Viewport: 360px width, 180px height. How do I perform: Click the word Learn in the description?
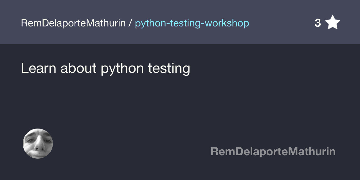point(39,68)
